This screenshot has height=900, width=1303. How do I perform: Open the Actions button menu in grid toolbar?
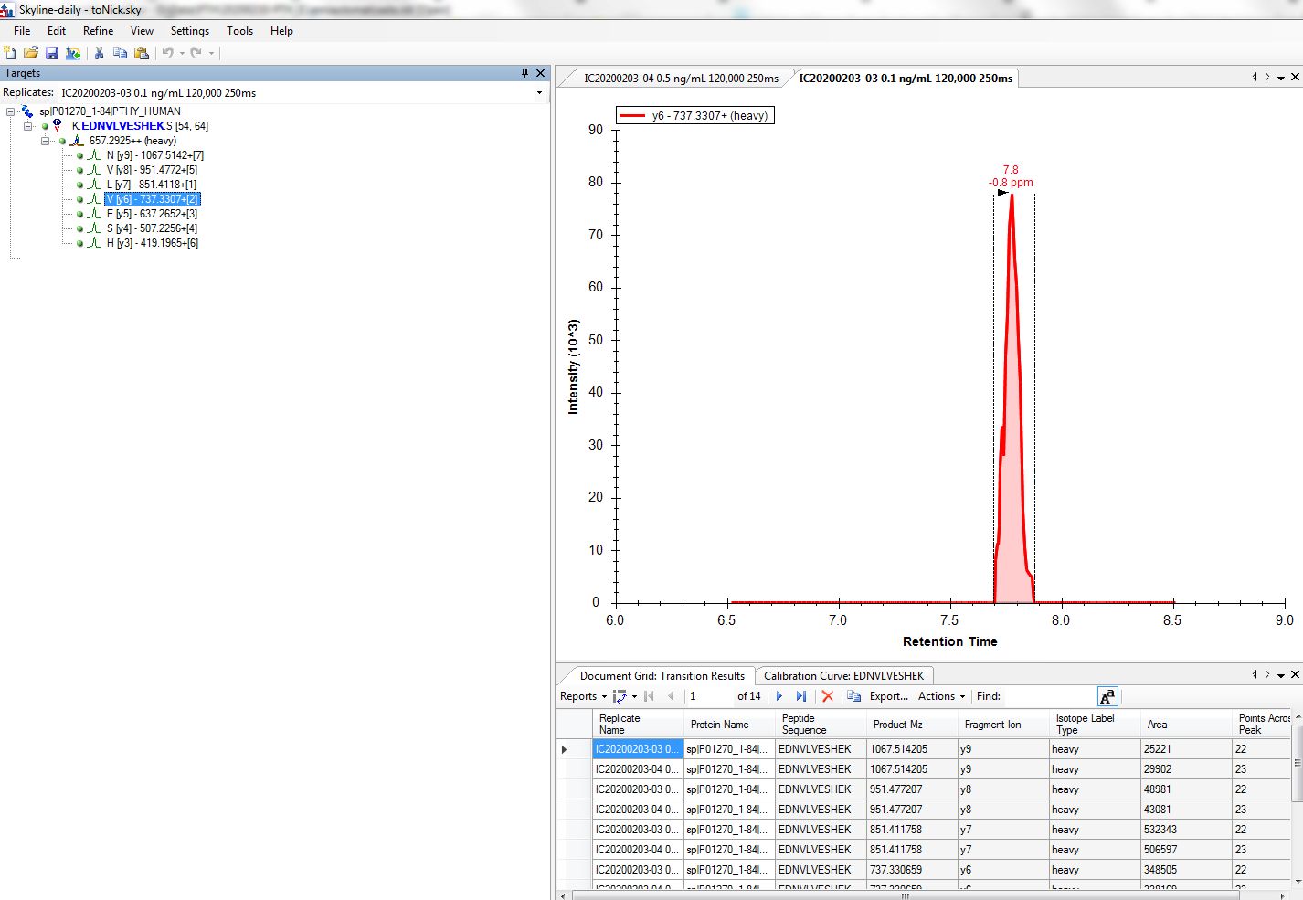point(941,696)
